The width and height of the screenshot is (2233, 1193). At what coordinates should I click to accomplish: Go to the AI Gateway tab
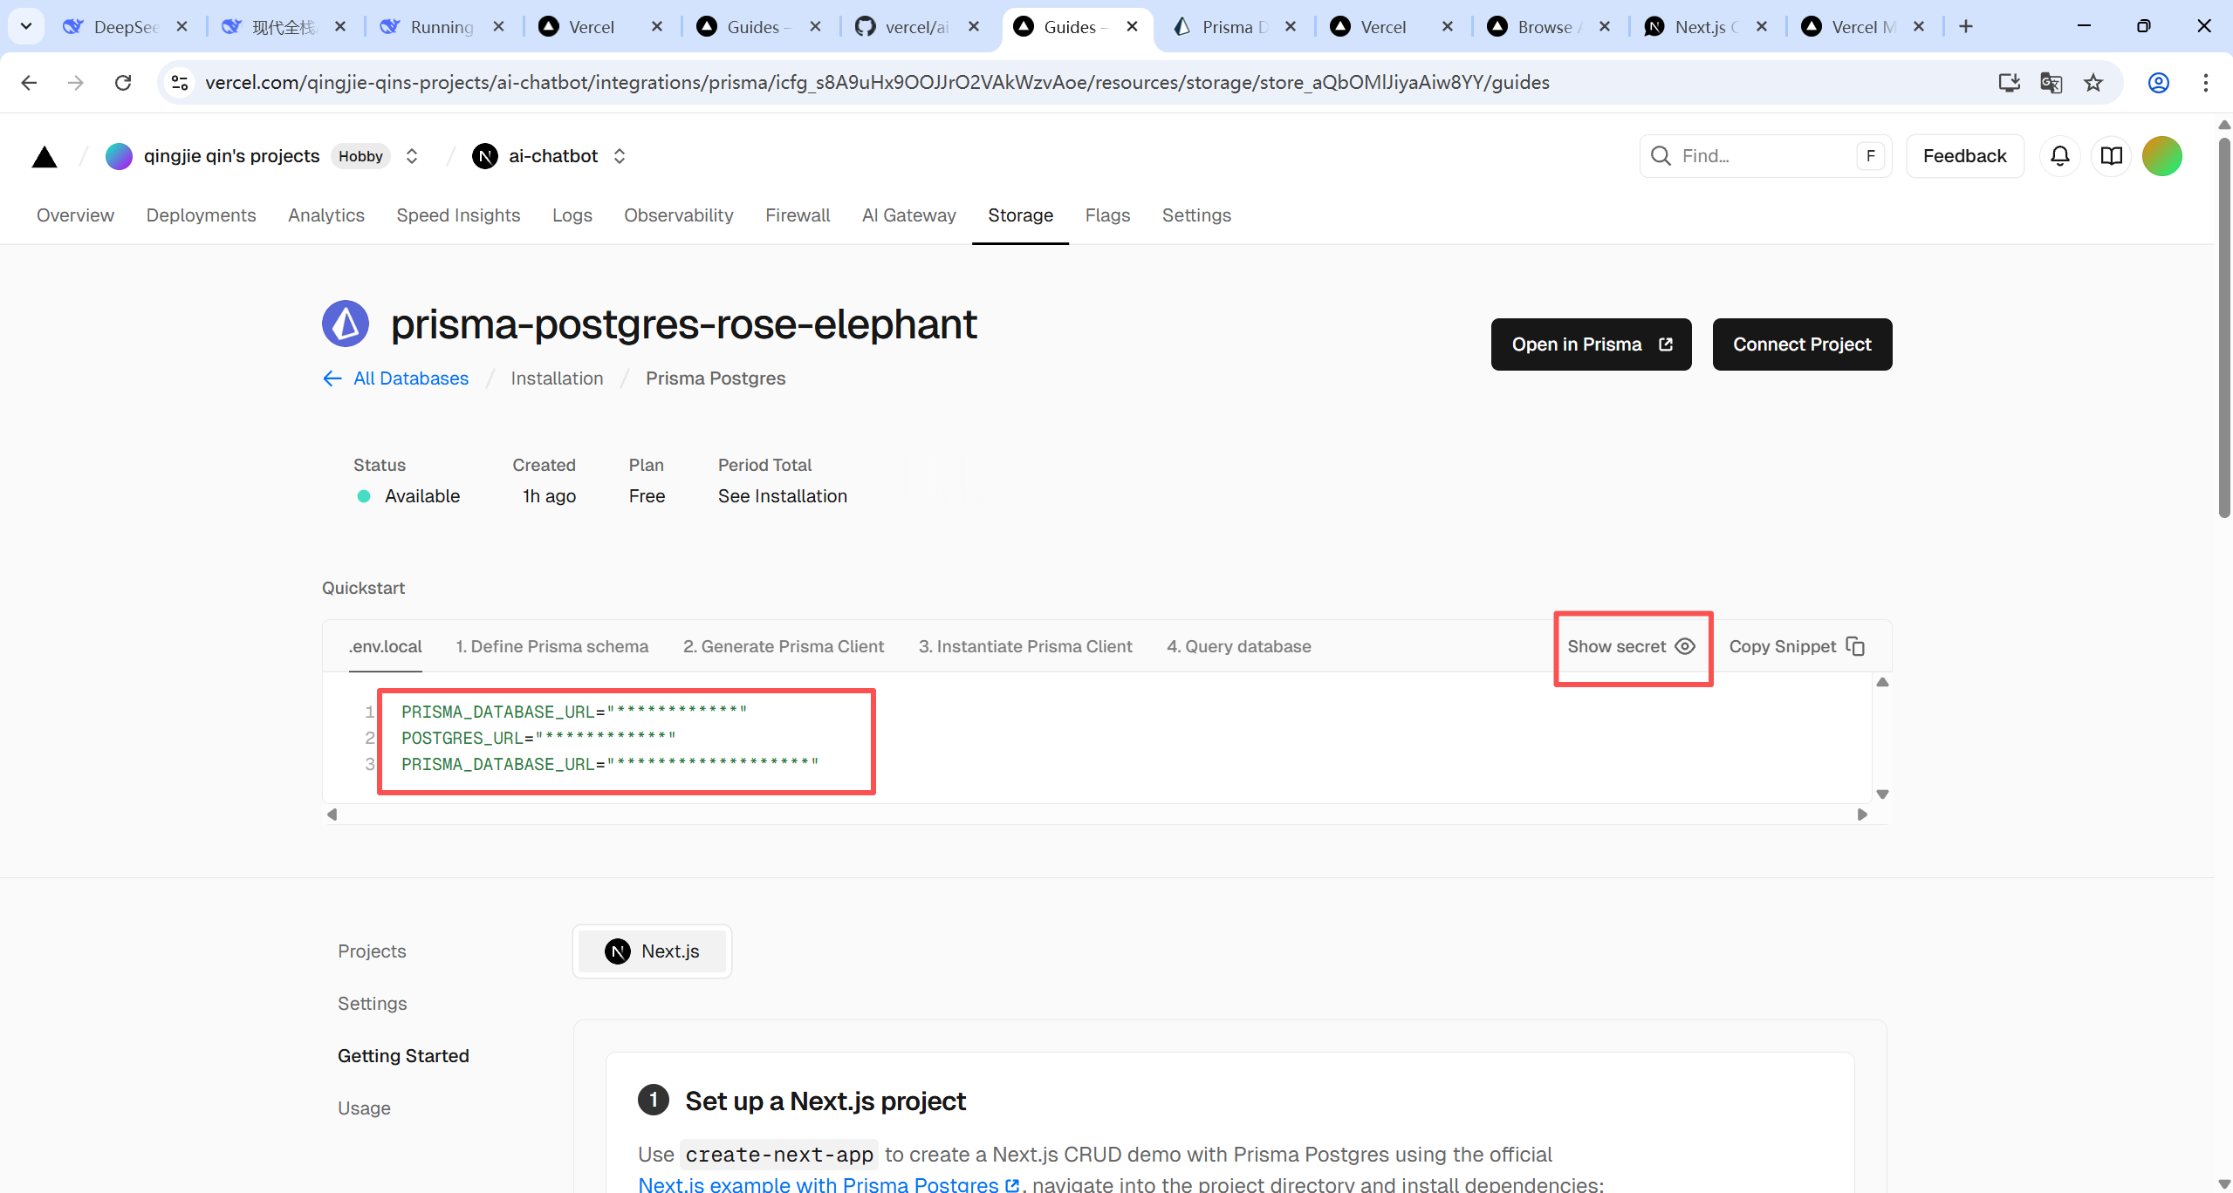908,215
